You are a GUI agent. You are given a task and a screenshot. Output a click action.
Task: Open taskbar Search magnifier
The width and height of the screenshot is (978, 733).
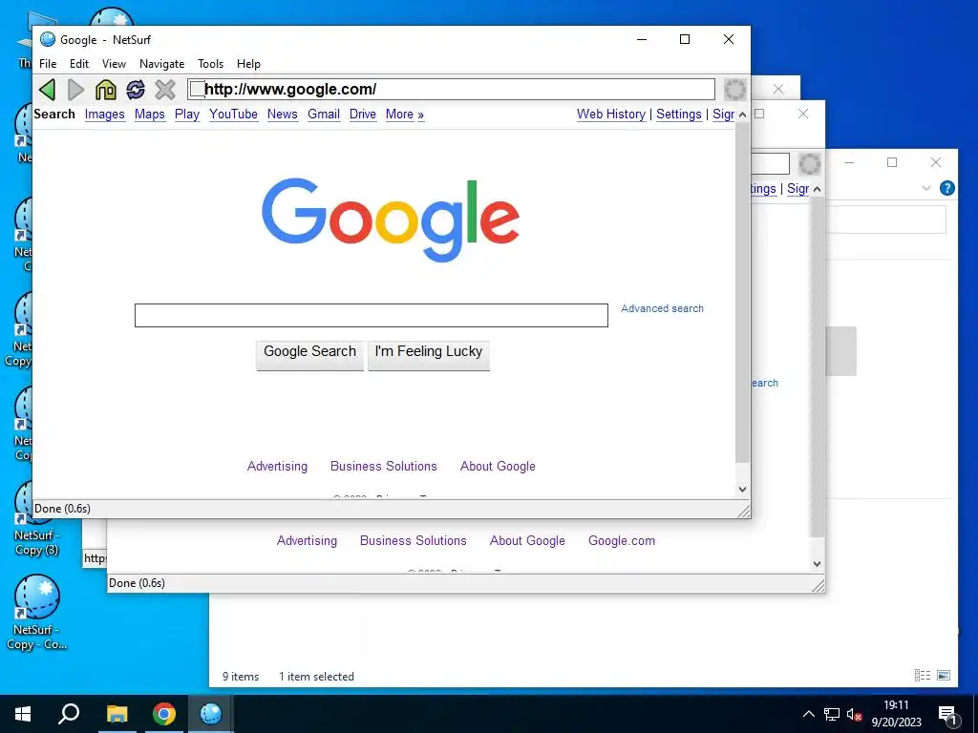[x=69, y=714]
